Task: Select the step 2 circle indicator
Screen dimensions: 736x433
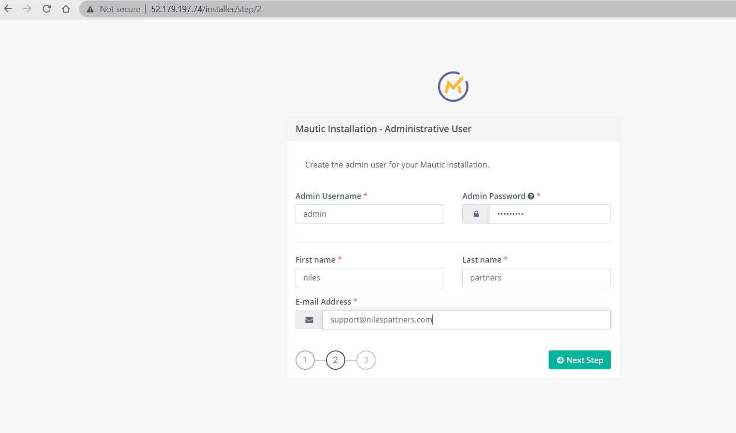Action: coord(335,360)
